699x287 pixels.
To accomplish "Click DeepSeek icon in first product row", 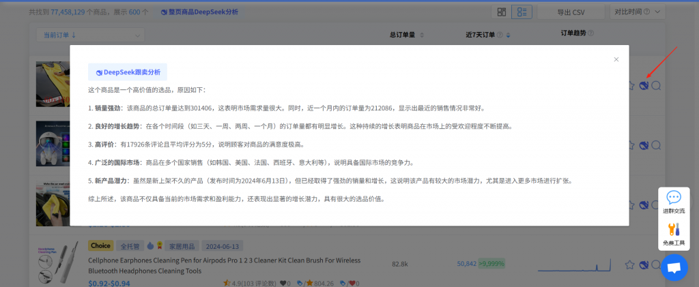I will (643, 85).
